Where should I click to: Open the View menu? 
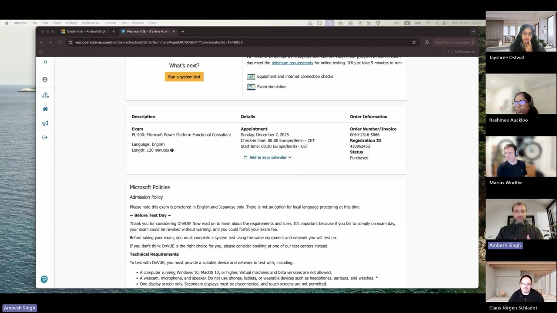(57, 23)
